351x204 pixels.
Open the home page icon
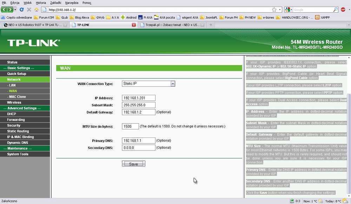point(36,9)
